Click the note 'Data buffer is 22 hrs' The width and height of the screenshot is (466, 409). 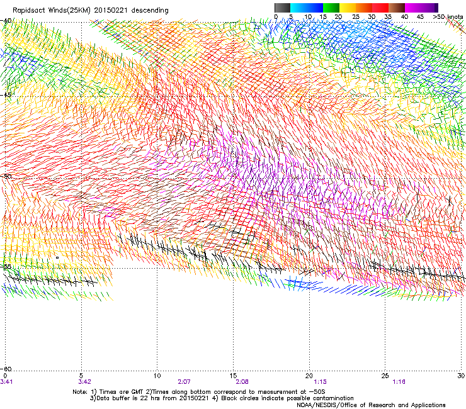pos(127,398)
